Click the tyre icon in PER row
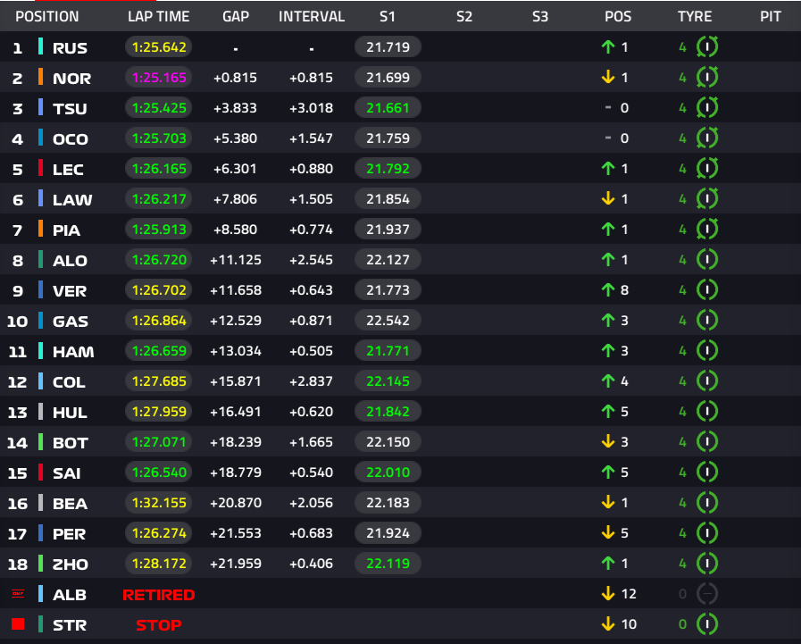 pyautogui.click(x=707, y=533)
